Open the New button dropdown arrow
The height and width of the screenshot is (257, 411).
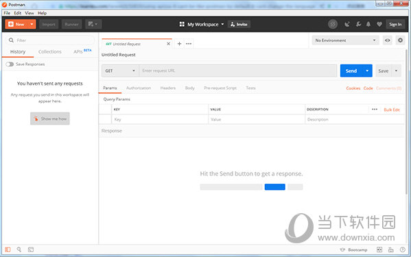click(32, 25)
